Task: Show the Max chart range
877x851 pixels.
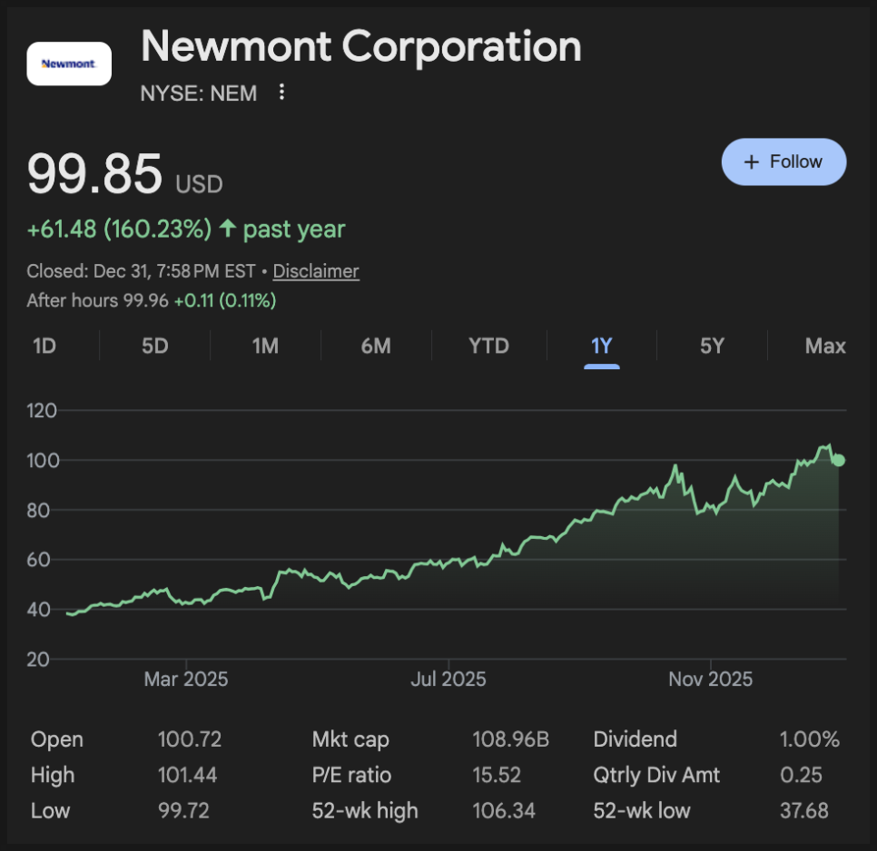Action: tap(824, 346)
